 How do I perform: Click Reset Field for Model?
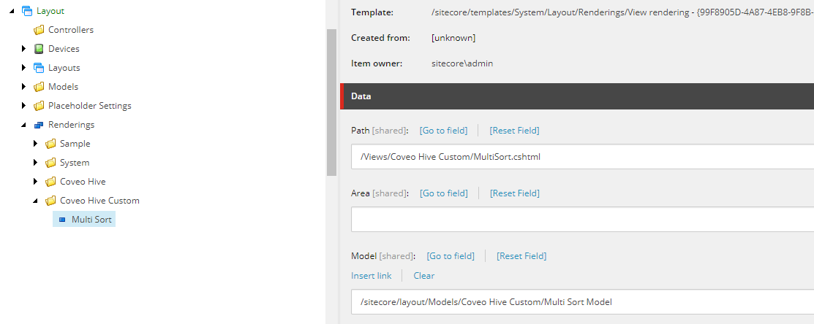tap(521, 255)
